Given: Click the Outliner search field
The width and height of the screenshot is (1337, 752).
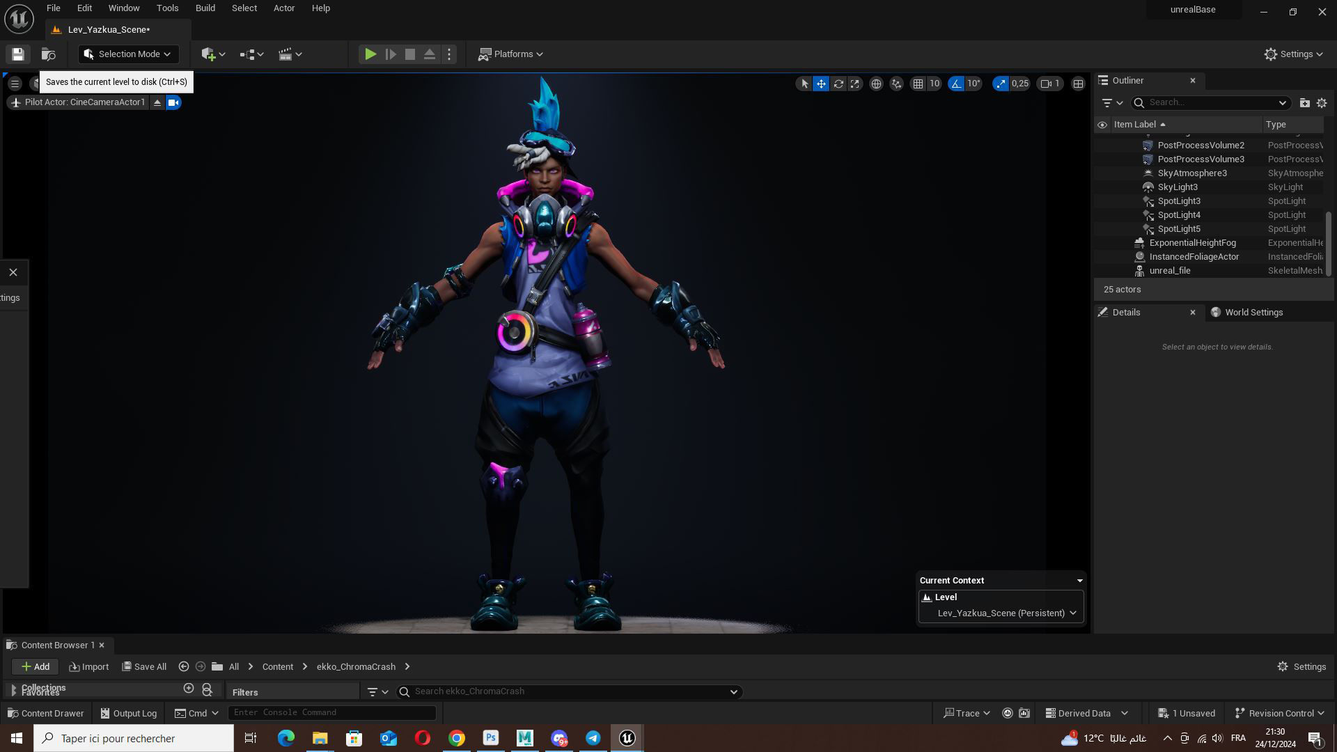Looking at the screenshot, I should pyautogui.click(x=1210, y=102).
